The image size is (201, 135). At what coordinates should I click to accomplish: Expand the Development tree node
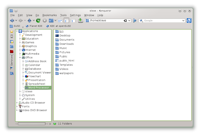tap(20, 35)
